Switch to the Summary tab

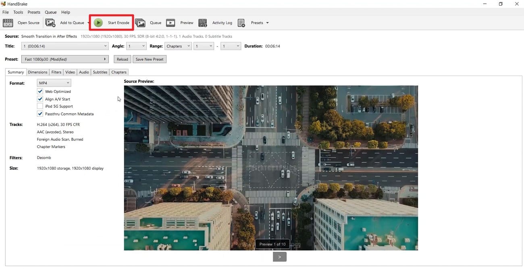(x=16, y=72)
